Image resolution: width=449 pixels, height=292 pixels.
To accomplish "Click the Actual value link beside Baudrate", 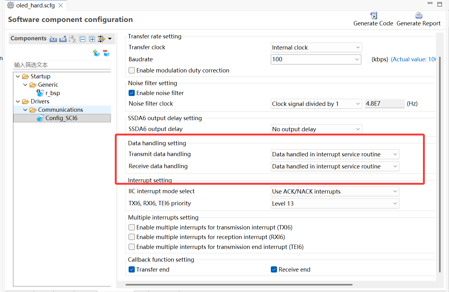I will click(413, 59).
